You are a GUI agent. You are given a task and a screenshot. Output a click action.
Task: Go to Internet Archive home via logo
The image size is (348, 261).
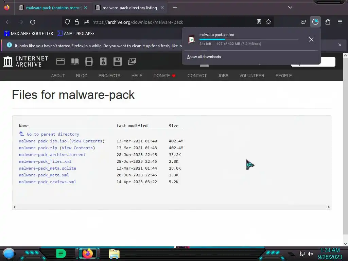coord(26,62)
